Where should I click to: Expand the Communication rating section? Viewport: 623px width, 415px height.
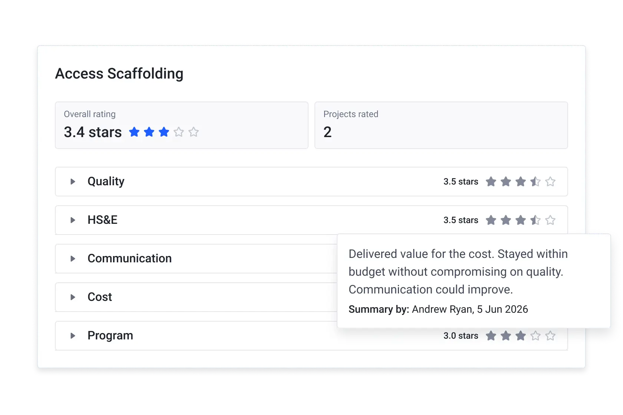[x=73, y=259]
